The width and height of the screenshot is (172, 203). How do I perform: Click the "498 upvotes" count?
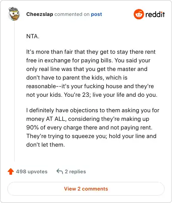(32, 172)
